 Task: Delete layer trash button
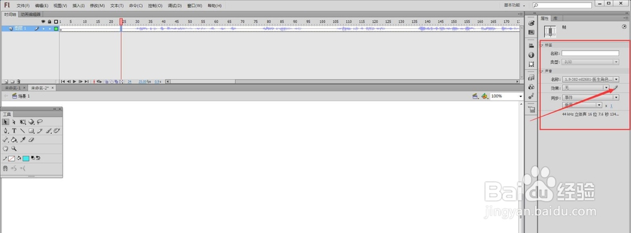click(x=18, y=81)
